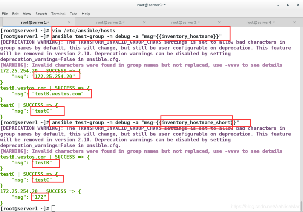Close the root@server1 tab
The width and height of the screenshot is (303, 212).
tap(69, 22)
